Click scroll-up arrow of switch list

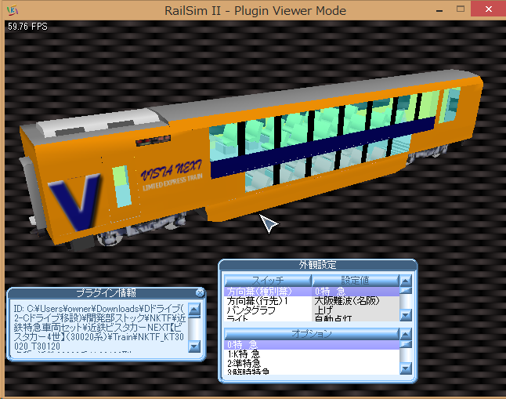(x=406, y=281)
